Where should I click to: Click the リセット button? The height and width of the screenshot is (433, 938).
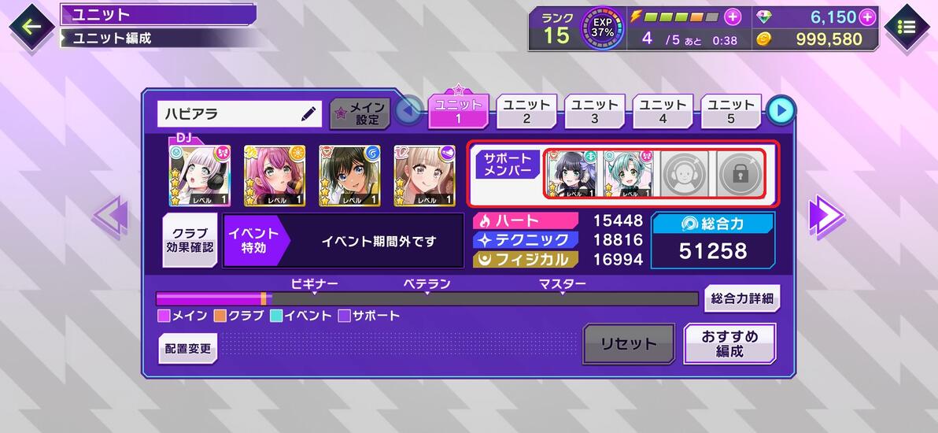pyautogui.click(x=629, y=344)
